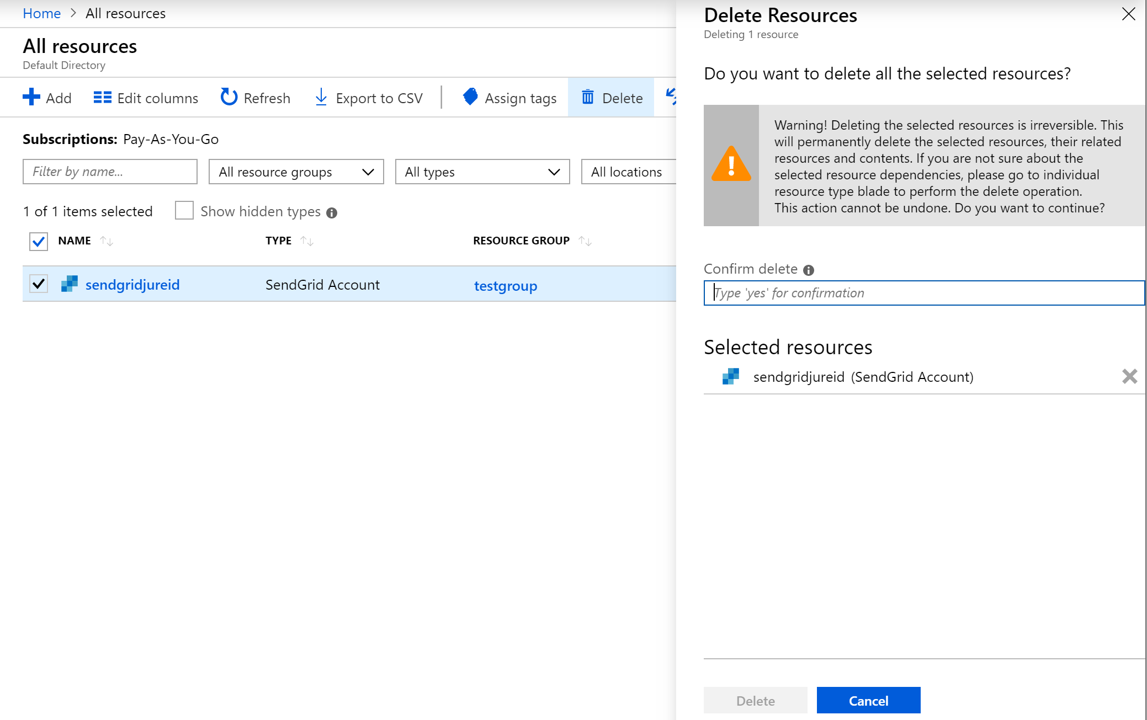Expand the All locations dropdown
Viewport: 1147px width, 720px height.
tap(628, 172)
